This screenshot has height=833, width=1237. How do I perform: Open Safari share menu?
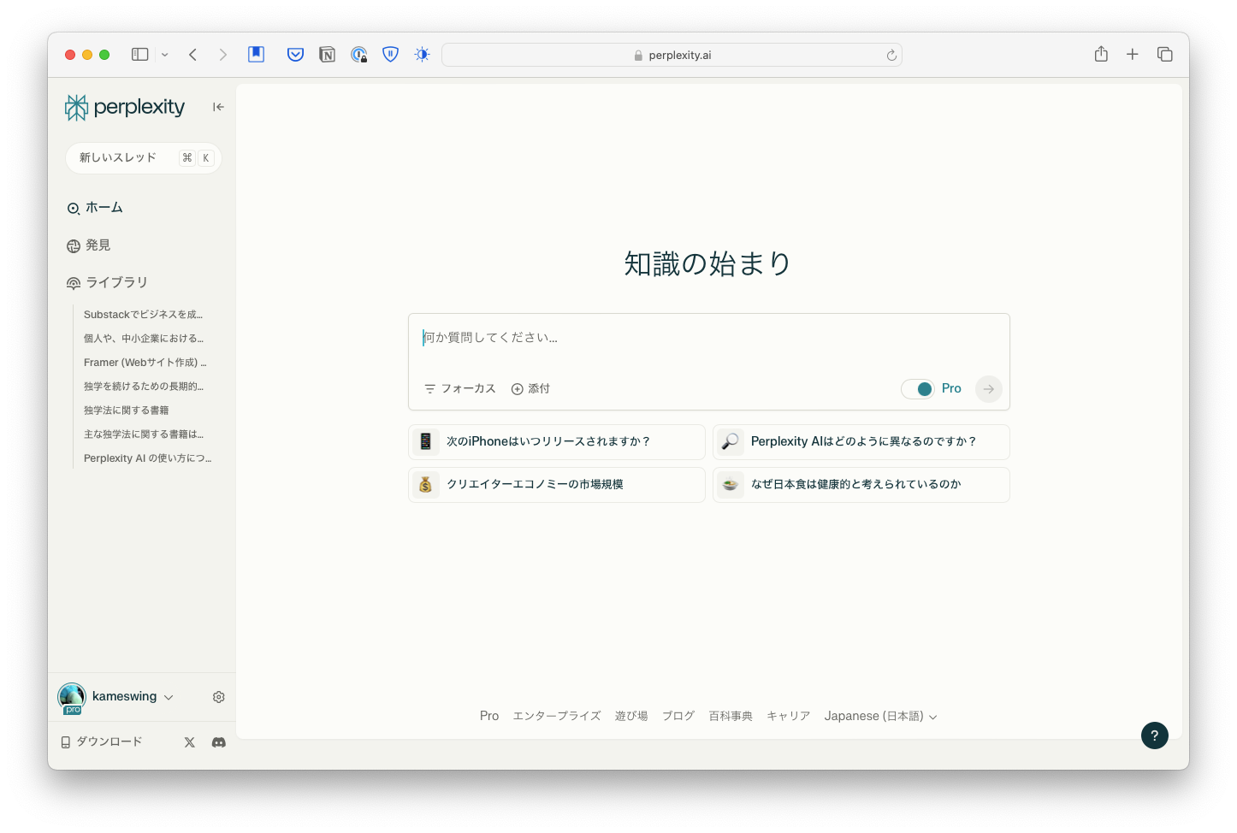(x=1101, y=54)
